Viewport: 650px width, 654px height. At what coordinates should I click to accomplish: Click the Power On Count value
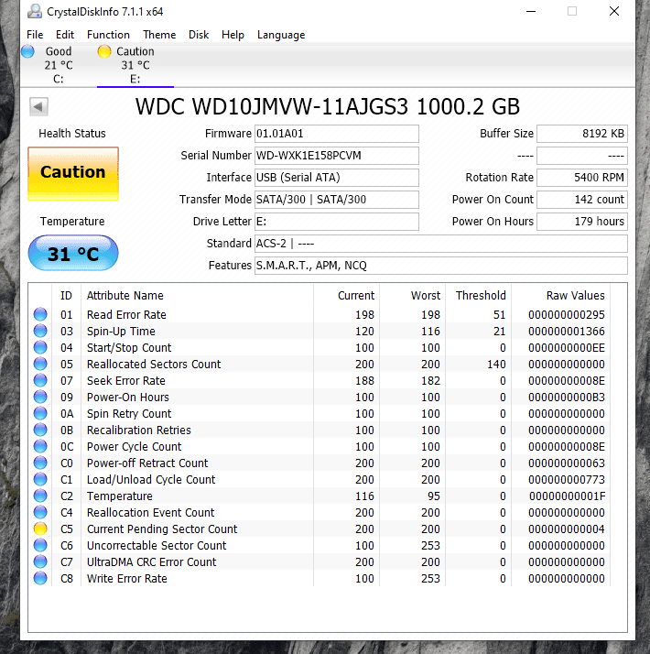pos(582,200)
